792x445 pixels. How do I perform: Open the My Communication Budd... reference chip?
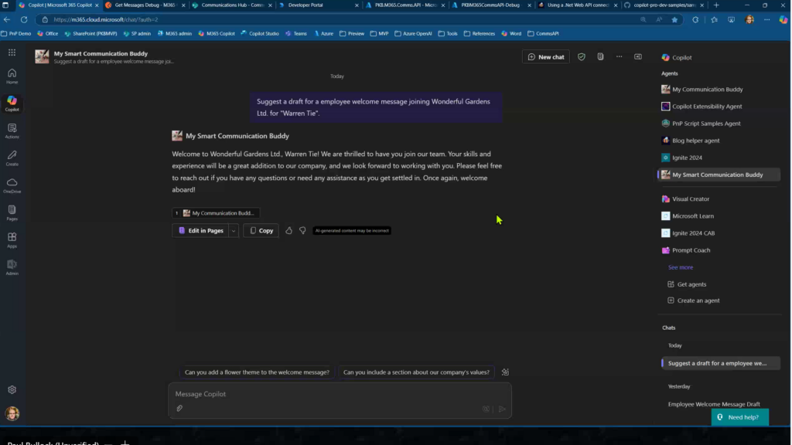(217, 213)
